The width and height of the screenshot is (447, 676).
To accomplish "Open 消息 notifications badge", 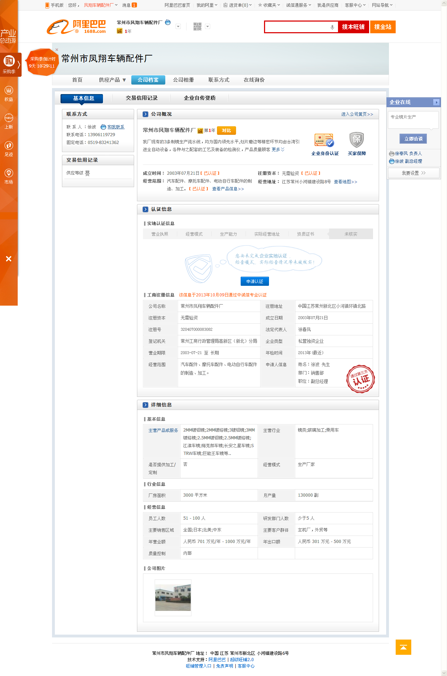I will pos(130,5).
